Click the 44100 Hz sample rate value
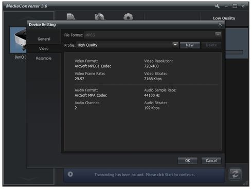Viewport: 252px width, 189px height. (152, 95)
